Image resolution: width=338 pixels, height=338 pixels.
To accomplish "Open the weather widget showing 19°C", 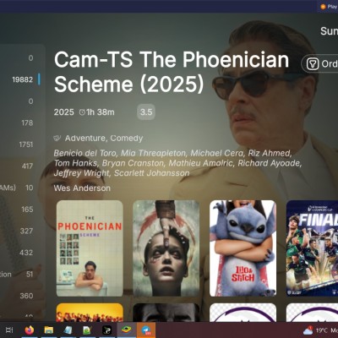I will [x=320, y=330].
